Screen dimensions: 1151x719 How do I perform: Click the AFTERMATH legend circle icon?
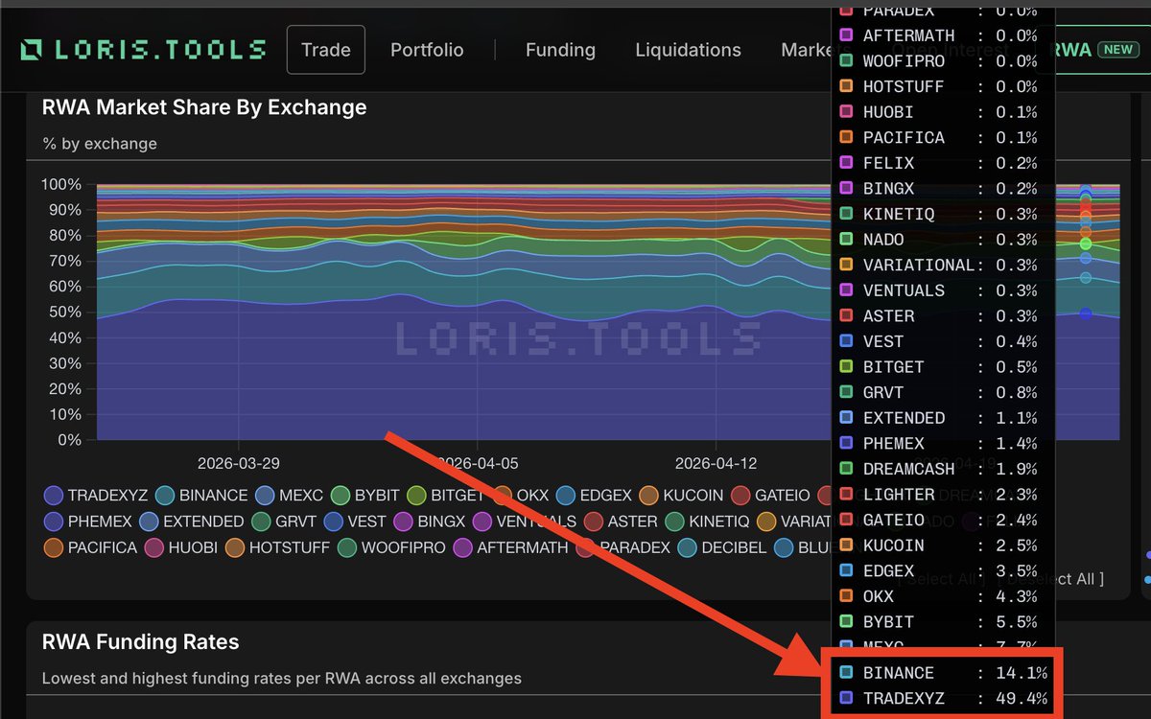coord(462,548)
